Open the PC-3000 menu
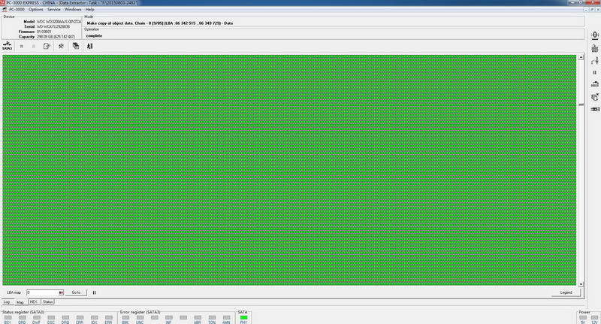Image resolution: width=601 pixels, height=324 pixels. [x=17, y=9]
